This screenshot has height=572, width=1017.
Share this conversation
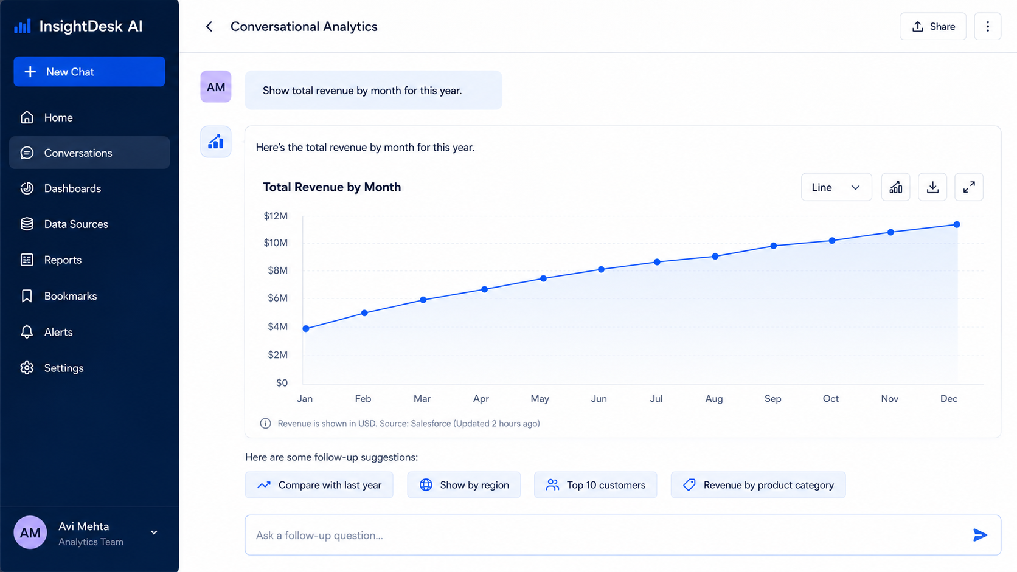[x=933, y=27]
